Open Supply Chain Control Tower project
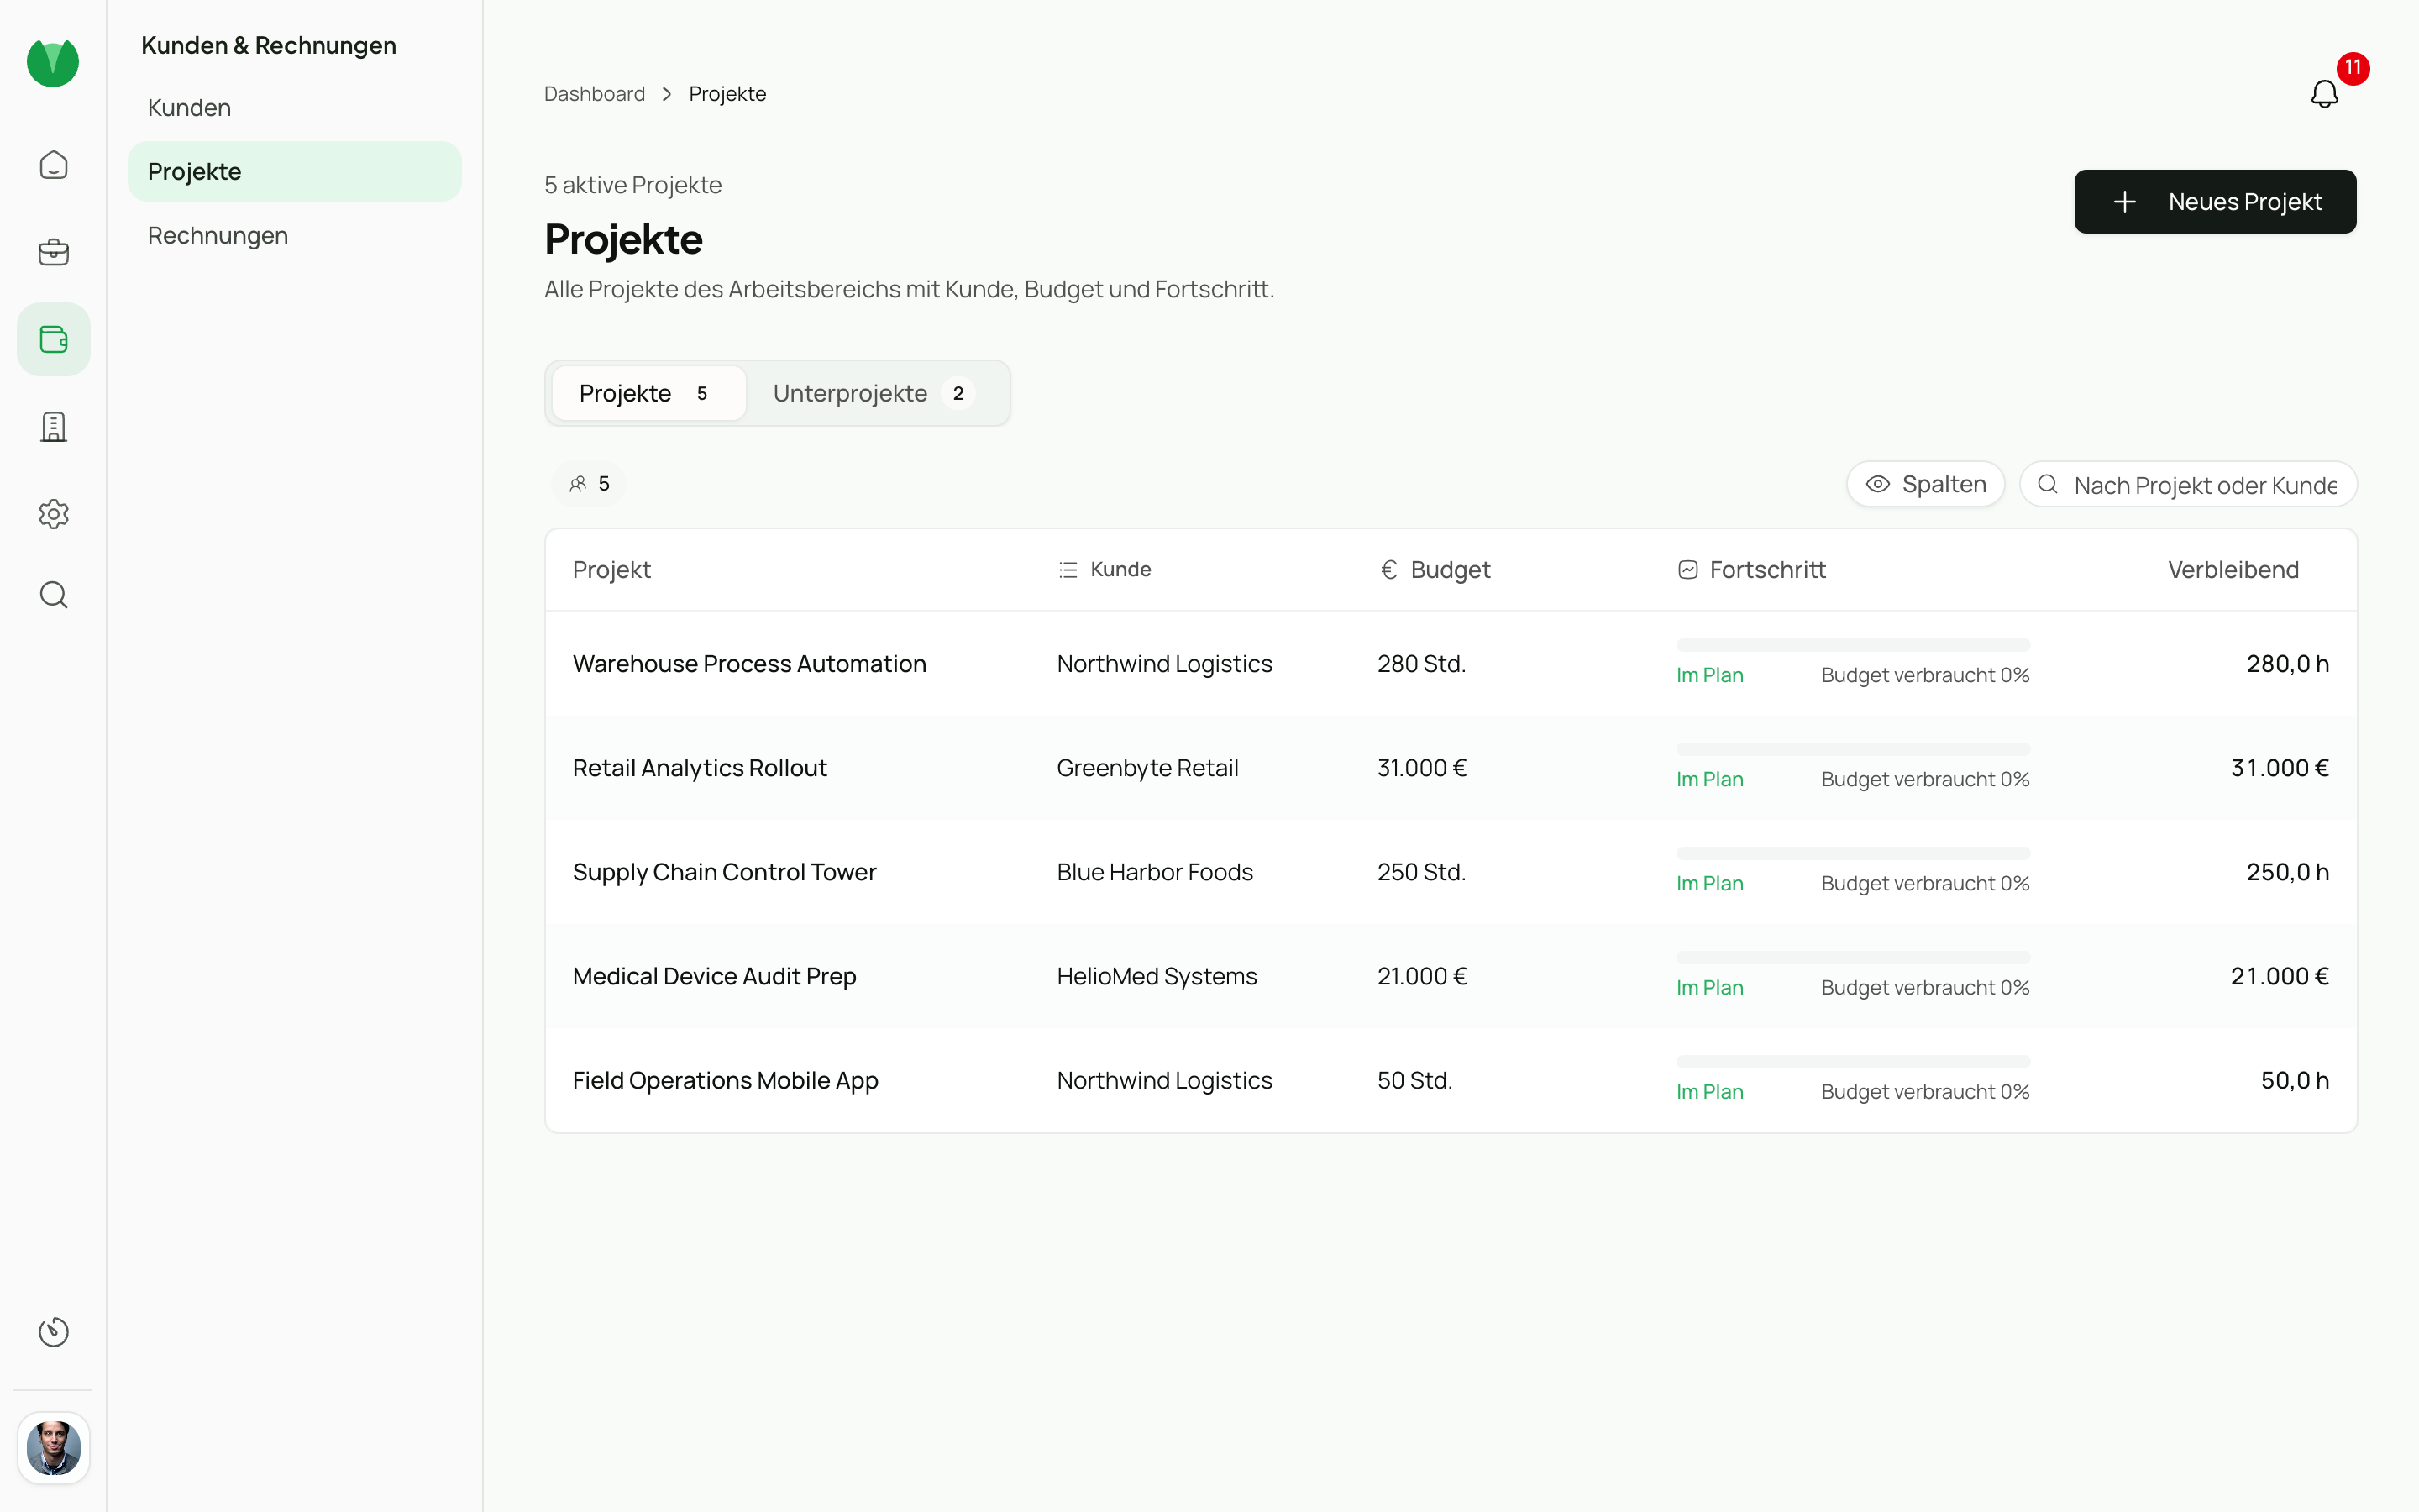Screen dimensions: 2419x1512 tap(725, 872)
